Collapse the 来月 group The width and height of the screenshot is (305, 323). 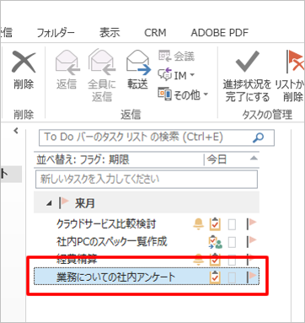(x=49, y=203)
